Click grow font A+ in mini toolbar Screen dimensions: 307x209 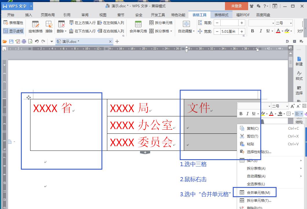[293, 106]
